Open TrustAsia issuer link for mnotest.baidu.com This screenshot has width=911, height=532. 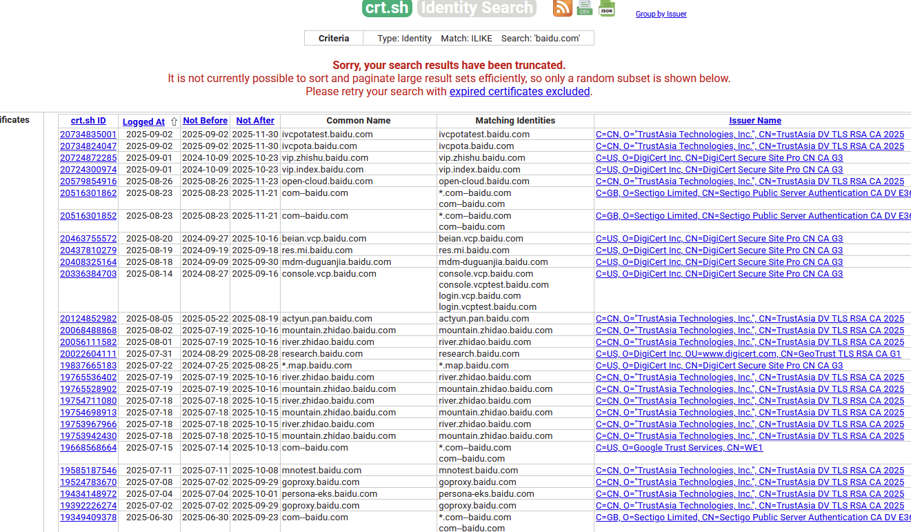[750, 471]
